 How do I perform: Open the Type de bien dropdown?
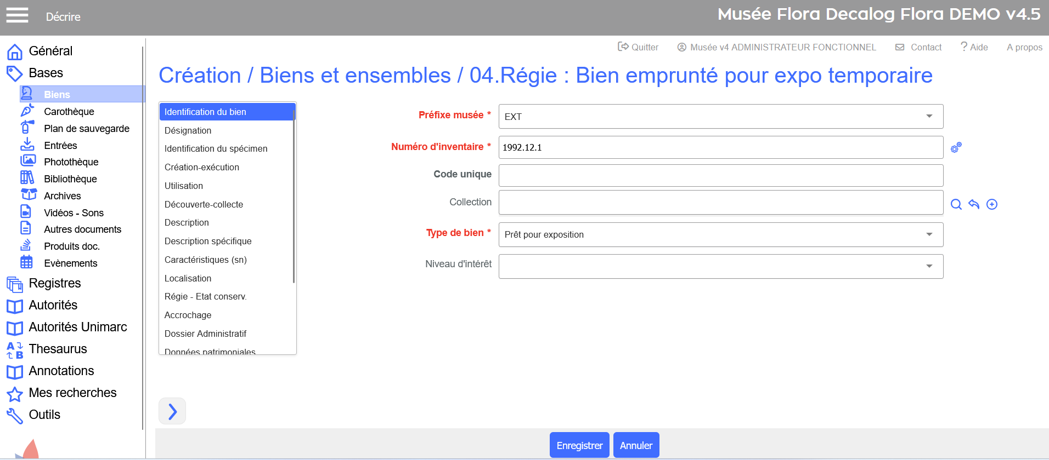point(721,234)
